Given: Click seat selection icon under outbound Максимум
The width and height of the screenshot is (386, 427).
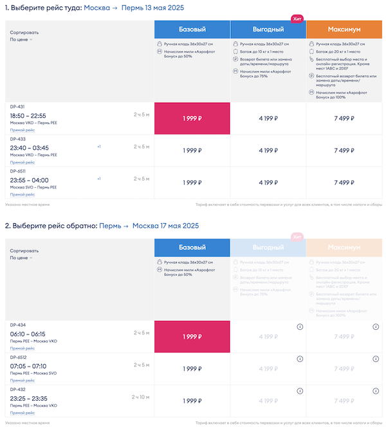Looking at the screenshot, I should pos(311,60).
